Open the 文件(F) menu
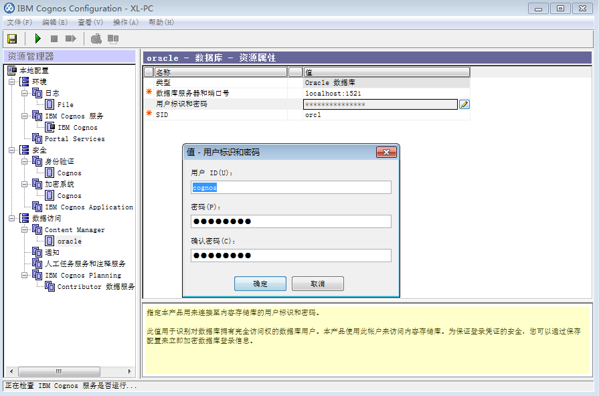The height and width of the screenshot is (396, 599). coord(19,22)
